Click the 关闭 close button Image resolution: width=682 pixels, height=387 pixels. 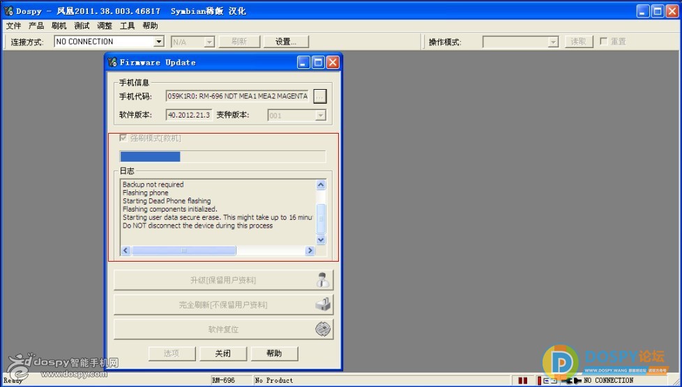223,354
